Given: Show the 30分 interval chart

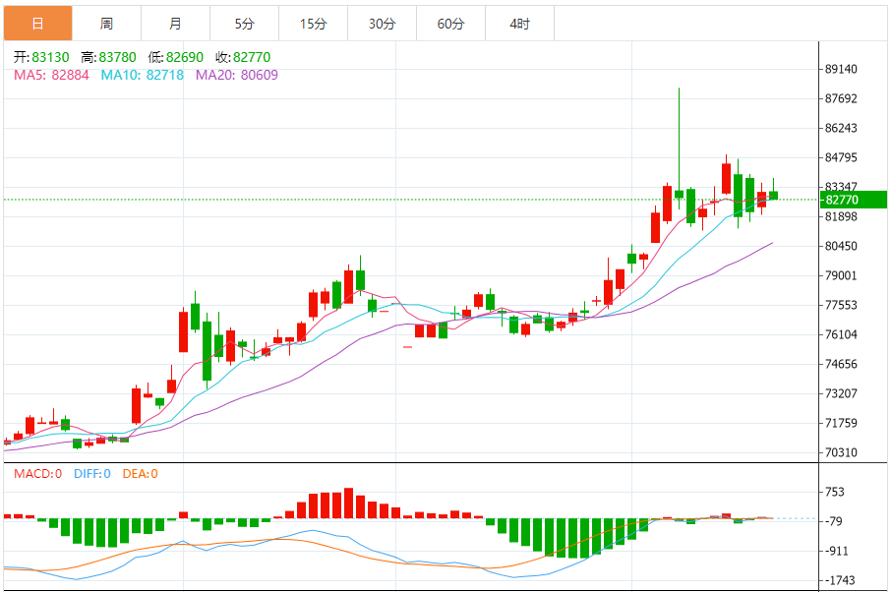Looking at the screenshot, I should pyautogui.click(x=382, y=23).
